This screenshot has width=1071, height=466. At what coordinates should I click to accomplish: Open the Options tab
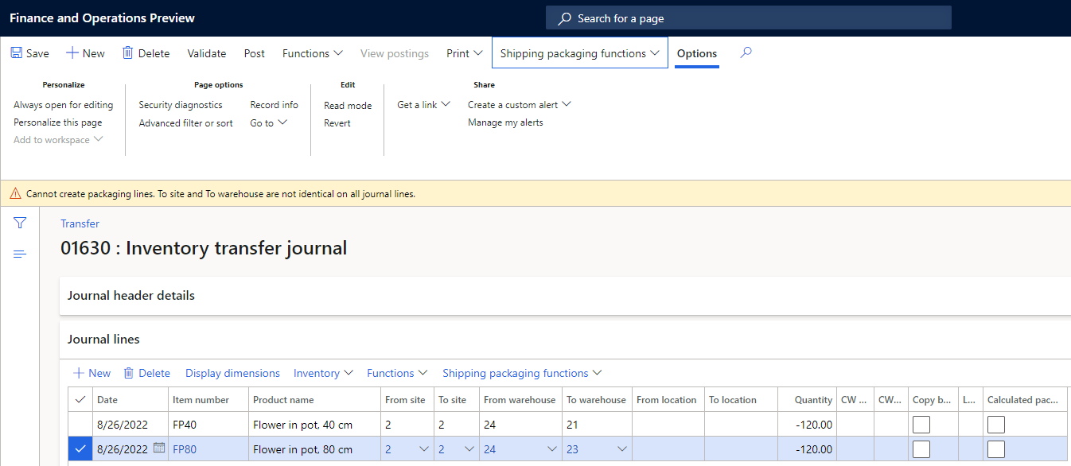(x=696, y=53)
